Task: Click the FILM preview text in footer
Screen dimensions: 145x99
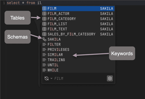Action: 59,78
